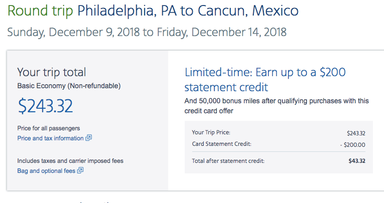The image size is (384, 203).
Task: Open the Bag and optional fees link
Action: click(46, 171)
